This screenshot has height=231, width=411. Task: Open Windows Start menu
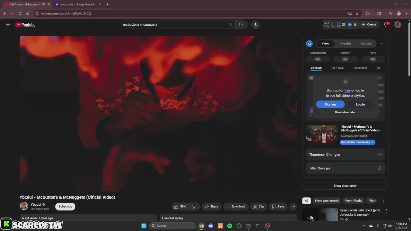click(144, 226)
